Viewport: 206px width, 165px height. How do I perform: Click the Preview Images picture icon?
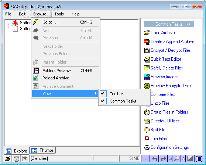click(x=147, y=77)
